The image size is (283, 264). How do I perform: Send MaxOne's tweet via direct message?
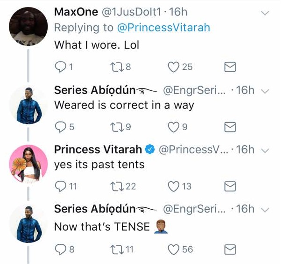(230, 67)
